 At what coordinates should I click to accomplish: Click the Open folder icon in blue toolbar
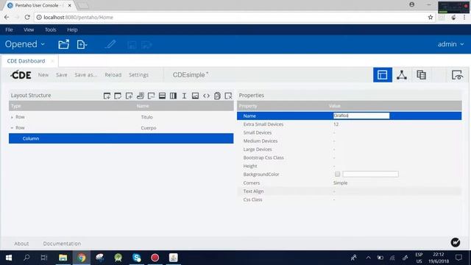[x=64, y=44]
